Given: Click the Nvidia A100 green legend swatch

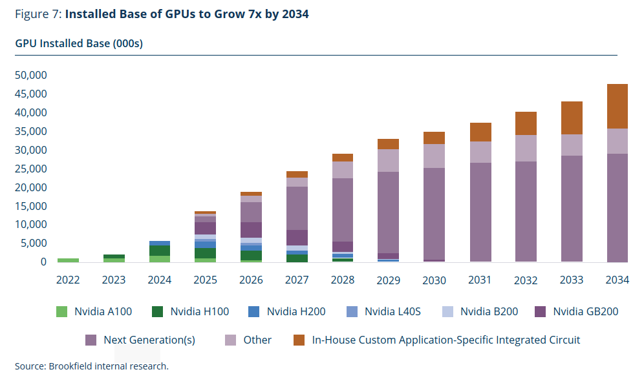Looking at the screenshot, I should (61, 312).
